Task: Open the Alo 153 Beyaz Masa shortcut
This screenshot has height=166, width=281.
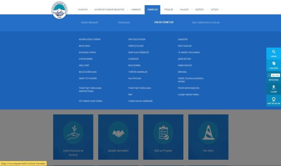Action: click(x=274, y=77)
